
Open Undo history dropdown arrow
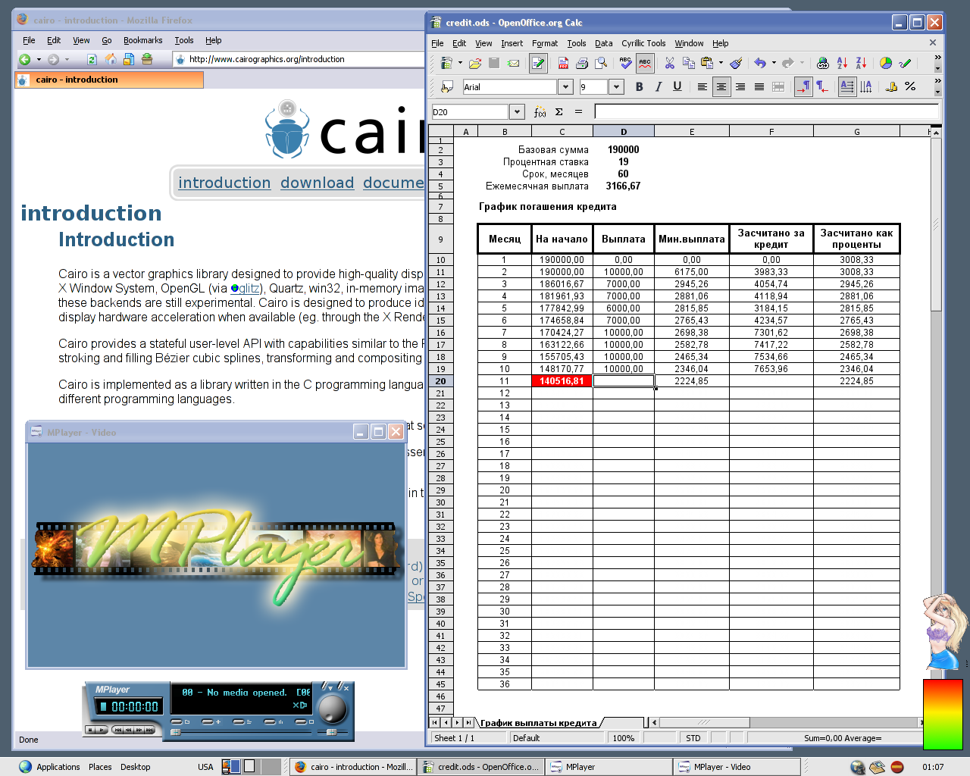coord(774,64)
